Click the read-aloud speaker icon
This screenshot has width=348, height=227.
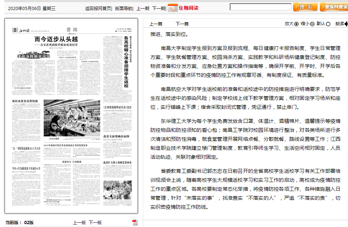346,24
